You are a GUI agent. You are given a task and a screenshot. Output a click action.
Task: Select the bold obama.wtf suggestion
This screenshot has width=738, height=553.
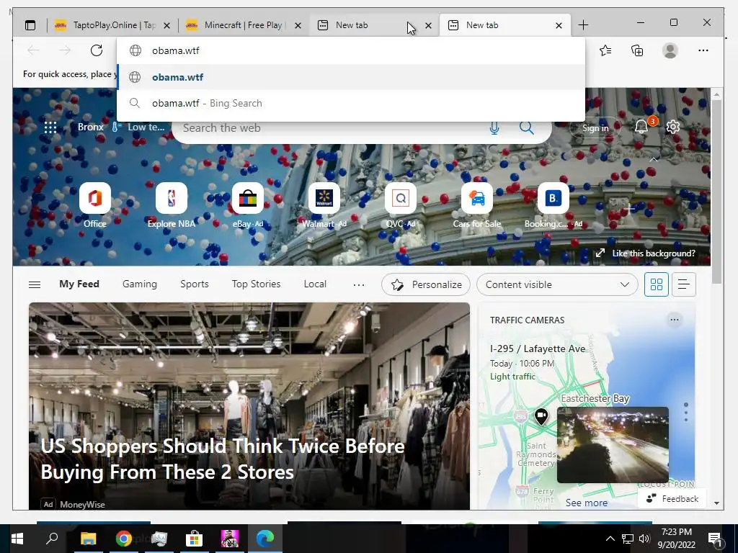pyautogui.click(x=351, y=77)
